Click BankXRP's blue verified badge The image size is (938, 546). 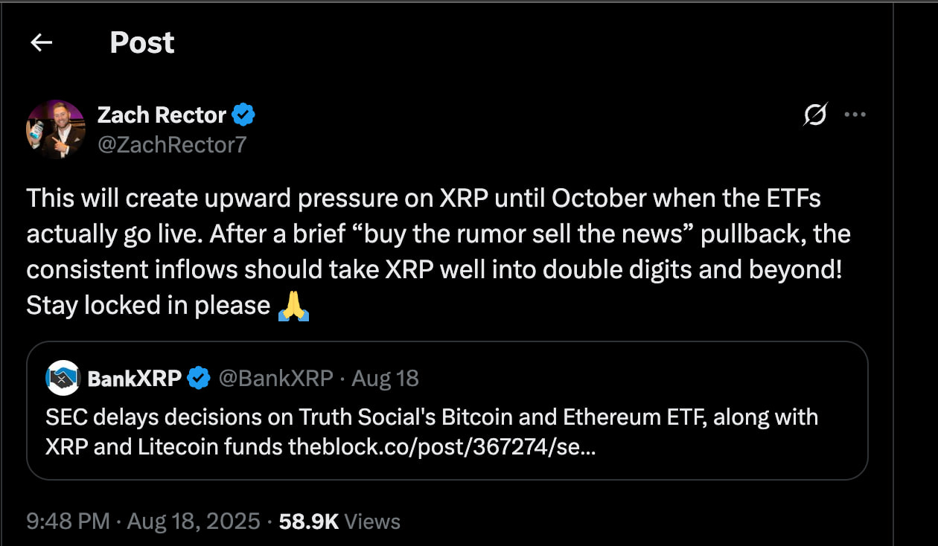[198, 378]
